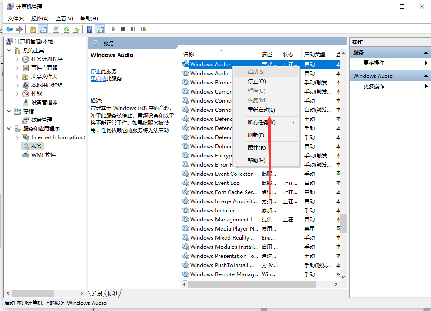This screenshot has width=431, height=311.
Task: Expand the 任务计划程序 tree node
Action: (x=17, y=59)
